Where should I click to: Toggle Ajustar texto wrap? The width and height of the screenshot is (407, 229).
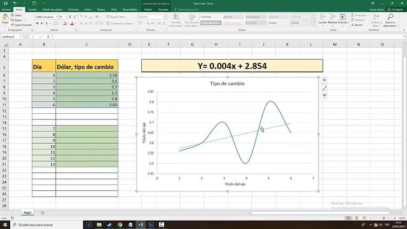pyautogui.click(x=116, y=17)
